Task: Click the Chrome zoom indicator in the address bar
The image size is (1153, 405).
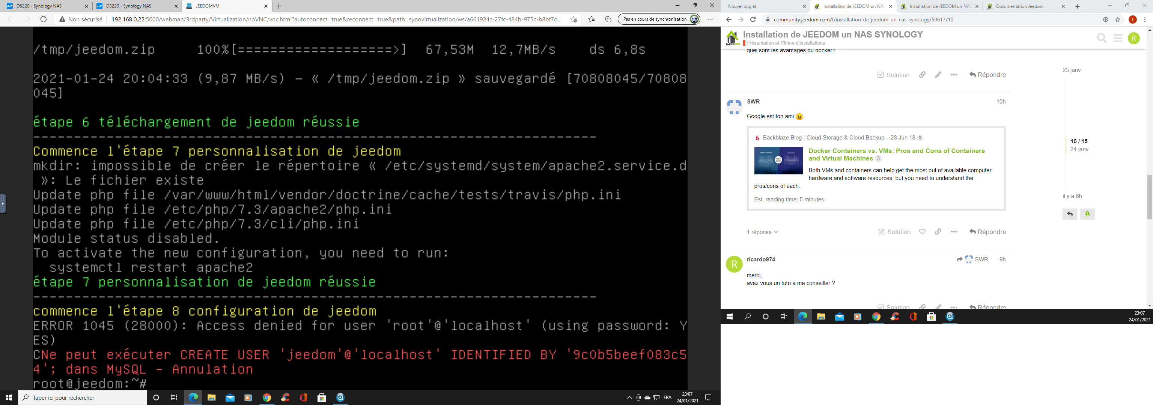Action: pyautogui.click(x=1106, y=19)
